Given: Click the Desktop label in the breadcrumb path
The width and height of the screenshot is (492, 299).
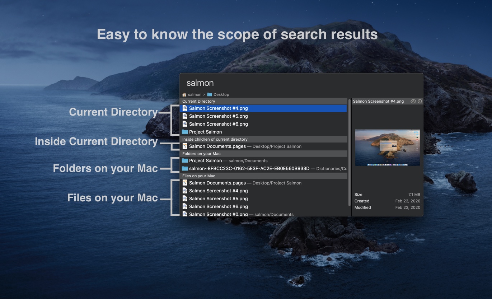Looking at the screenshot, I should (x=221, y=95).
